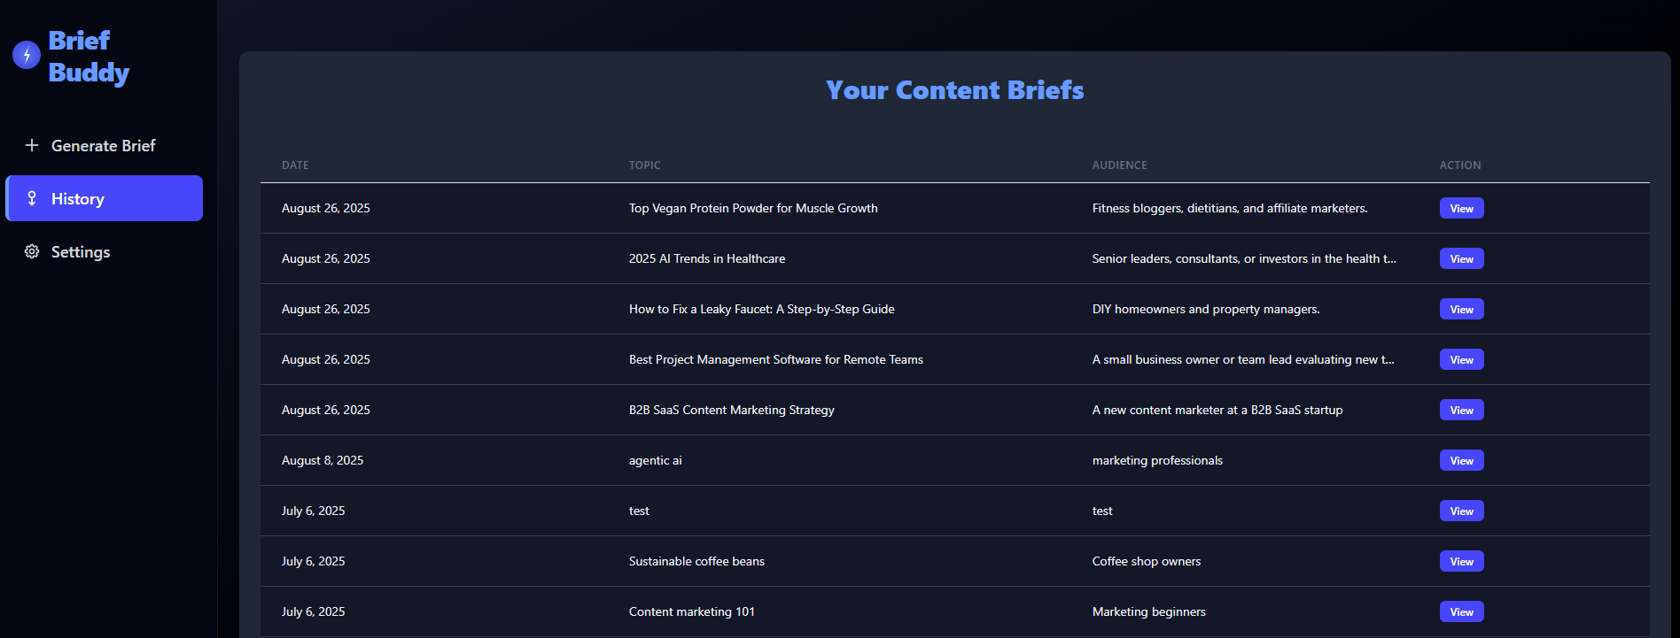The image size is (1680, 638).
Task: Click the DATE column header
Action: [x=295, y=165]
